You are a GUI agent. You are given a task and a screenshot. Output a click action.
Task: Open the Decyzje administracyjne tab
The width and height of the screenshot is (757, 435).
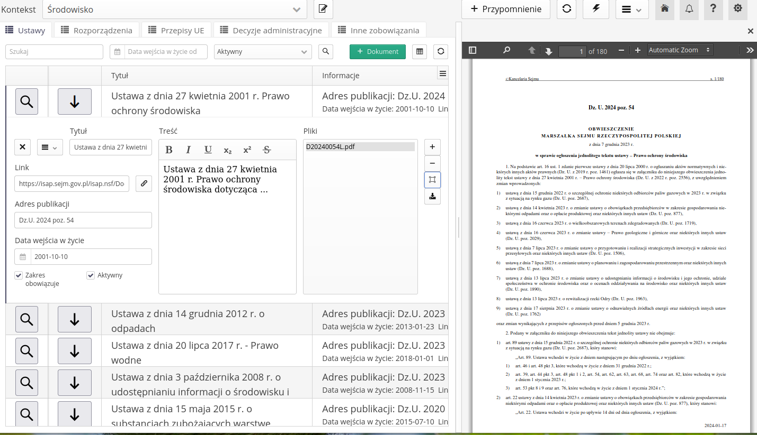pyautogui.click(x=271, y=30)
